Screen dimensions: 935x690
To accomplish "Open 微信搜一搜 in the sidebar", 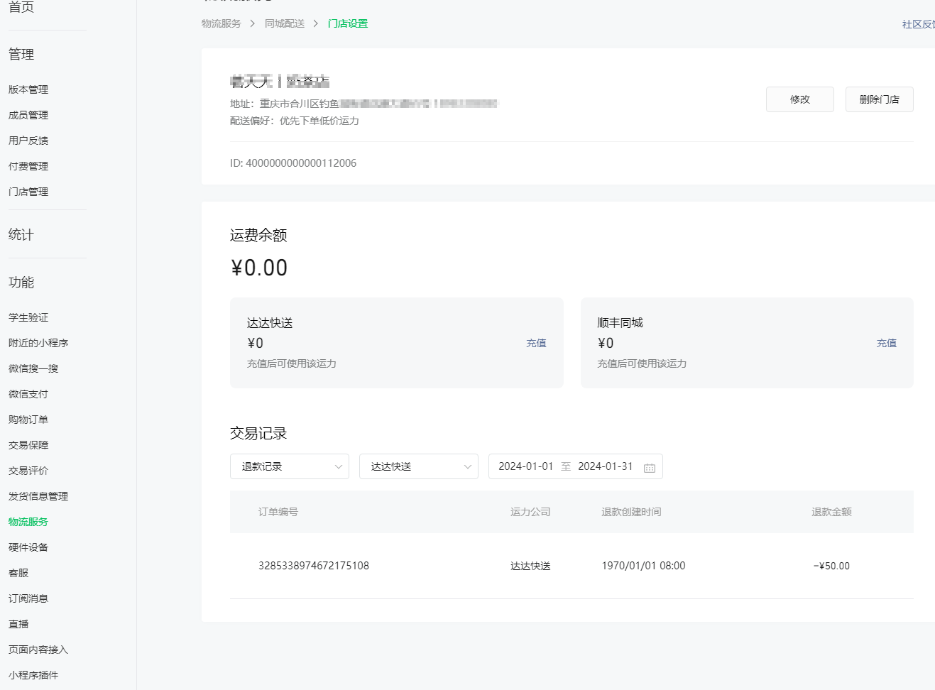I will coord(33,368).
